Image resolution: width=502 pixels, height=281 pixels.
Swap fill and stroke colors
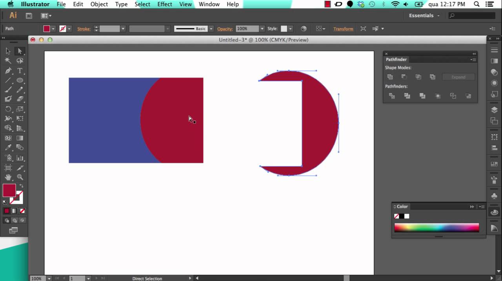[x=21, y=186]
